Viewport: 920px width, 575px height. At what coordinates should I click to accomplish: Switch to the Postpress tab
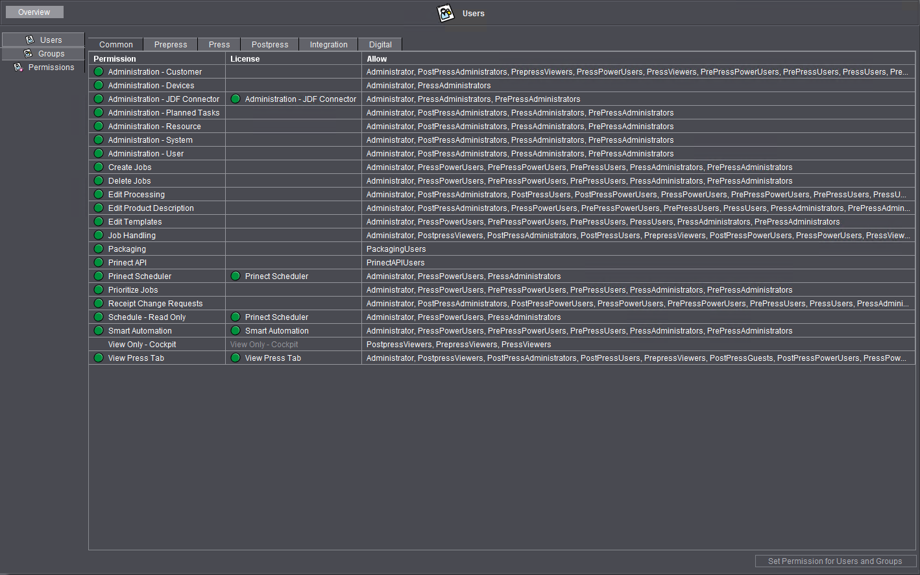(270, 45)
